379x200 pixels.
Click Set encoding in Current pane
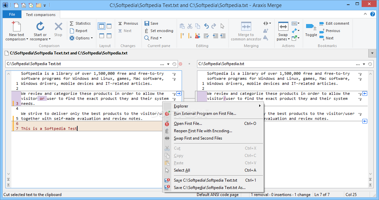pos(159,31)
